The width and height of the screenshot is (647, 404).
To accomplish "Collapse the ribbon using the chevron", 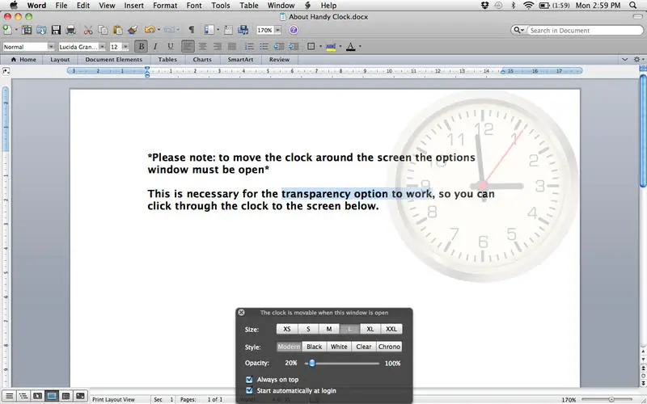I will [624, 59].
